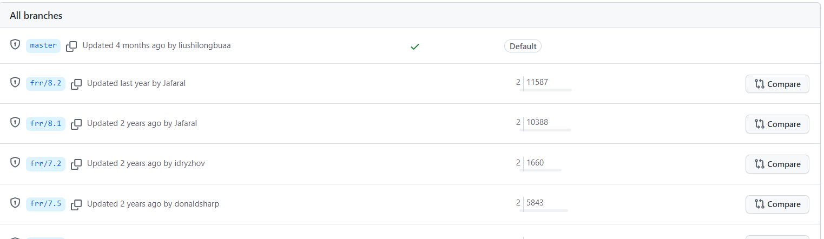Click the green check status on master
This screenshot has height=239, width=824.
point(415,47)
